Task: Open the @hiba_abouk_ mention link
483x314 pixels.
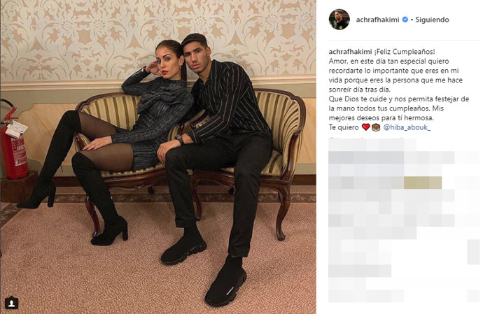Action: pos(407,127)
